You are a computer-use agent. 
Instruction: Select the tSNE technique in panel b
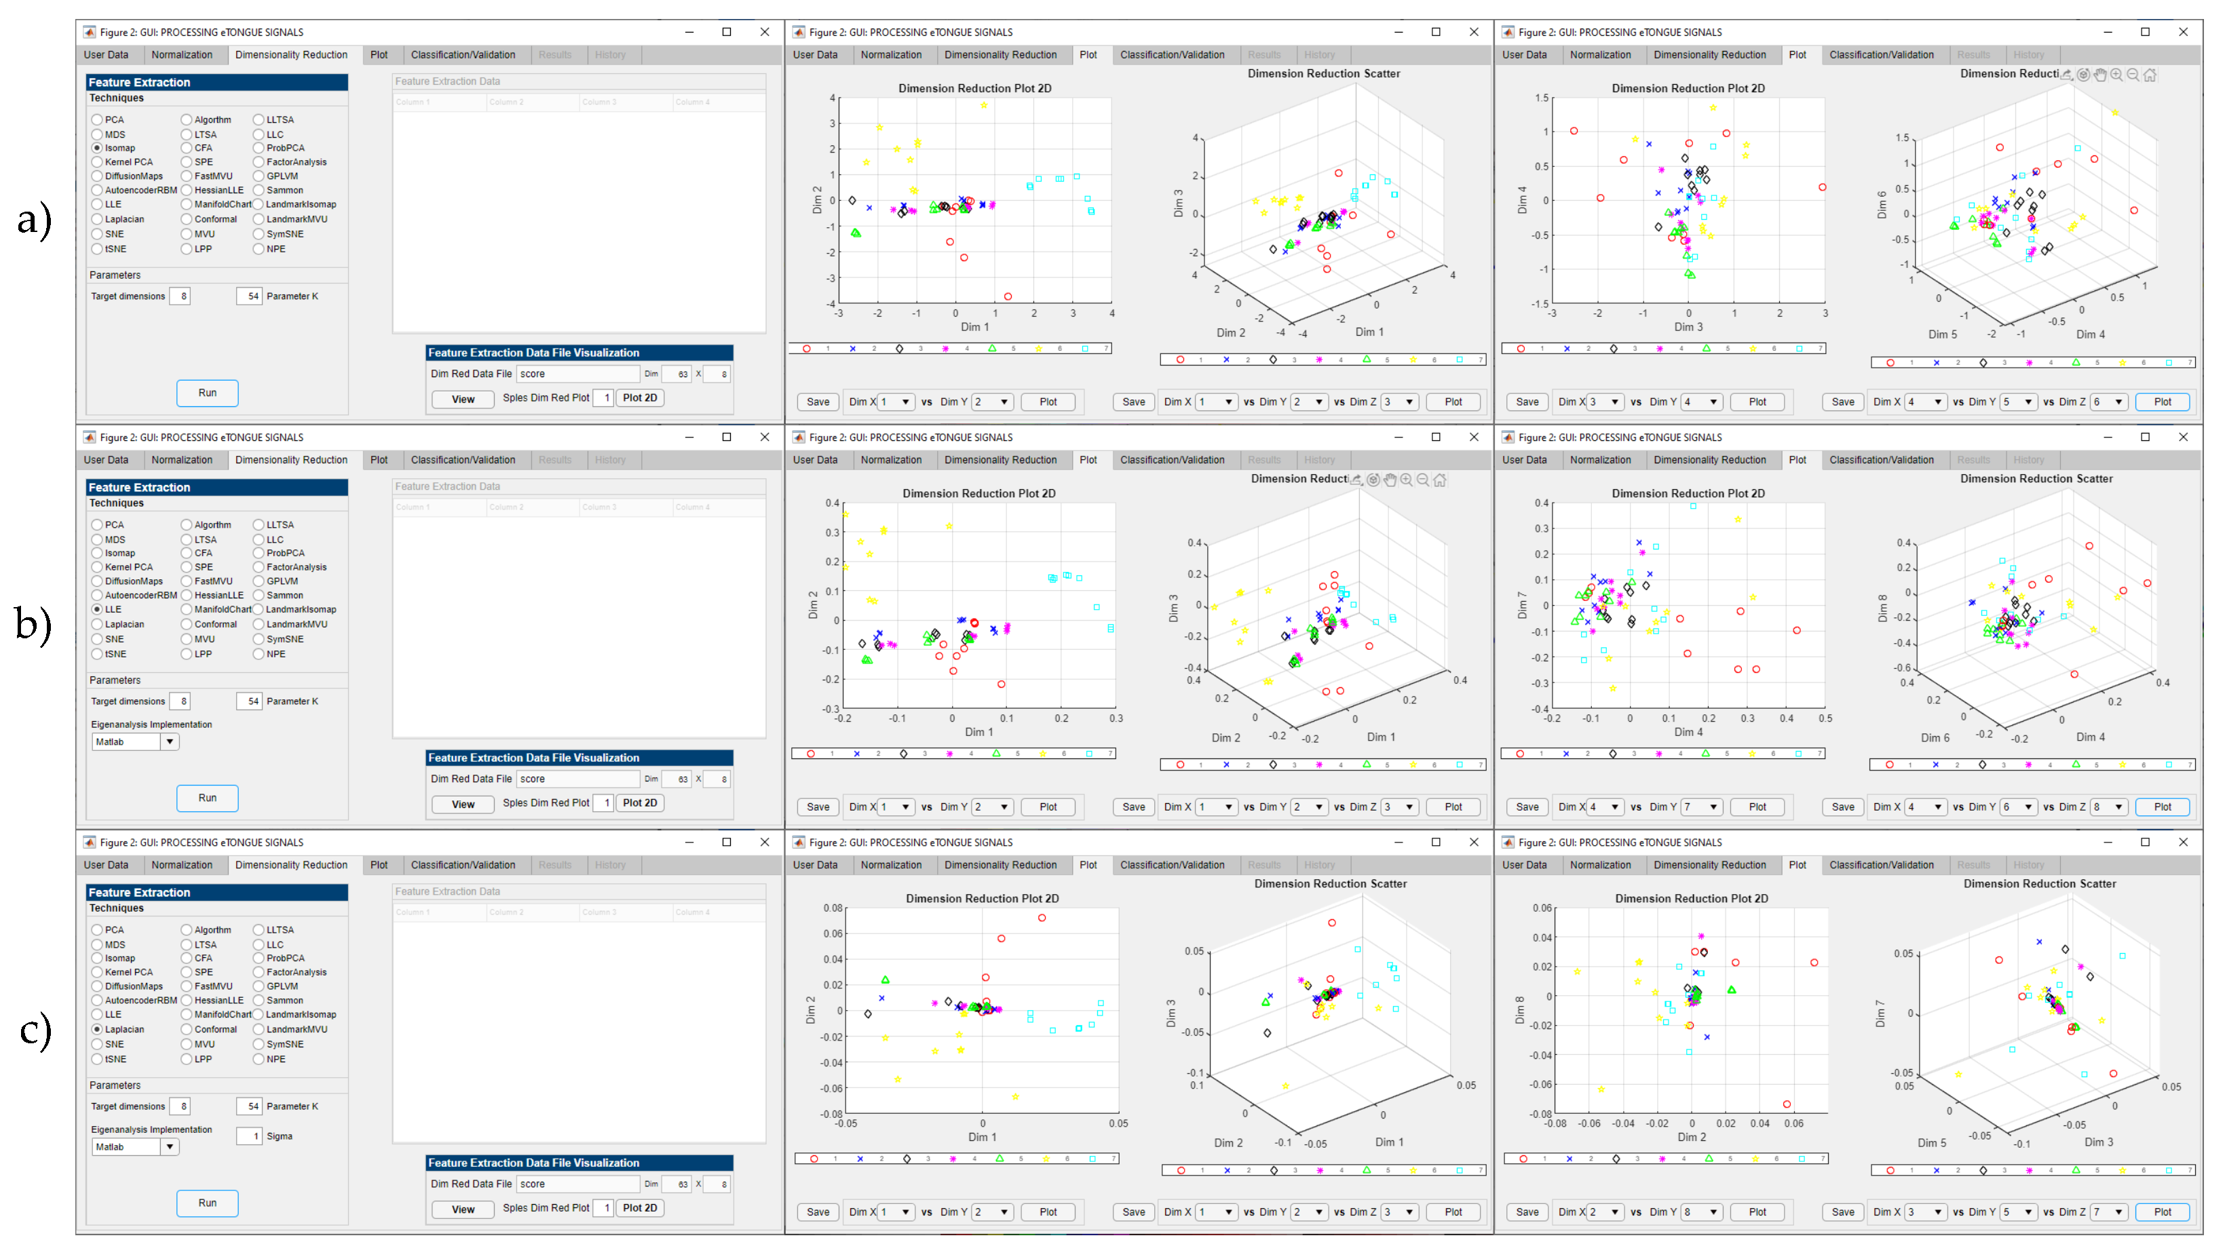(97, 654)
